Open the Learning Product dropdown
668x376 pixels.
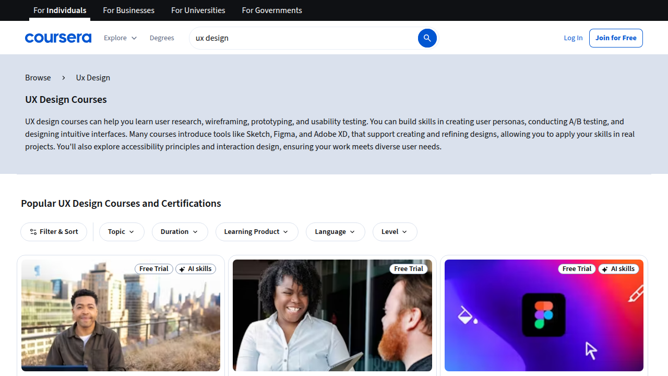pyautogui.click(x=257, y=231)
